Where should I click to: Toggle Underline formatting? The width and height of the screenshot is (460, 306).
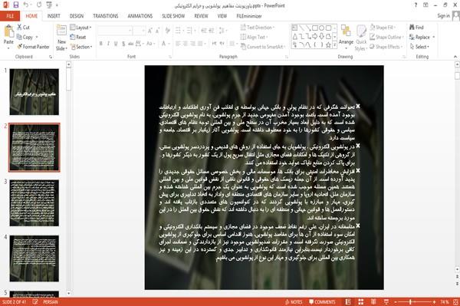[x=116, y=44]
